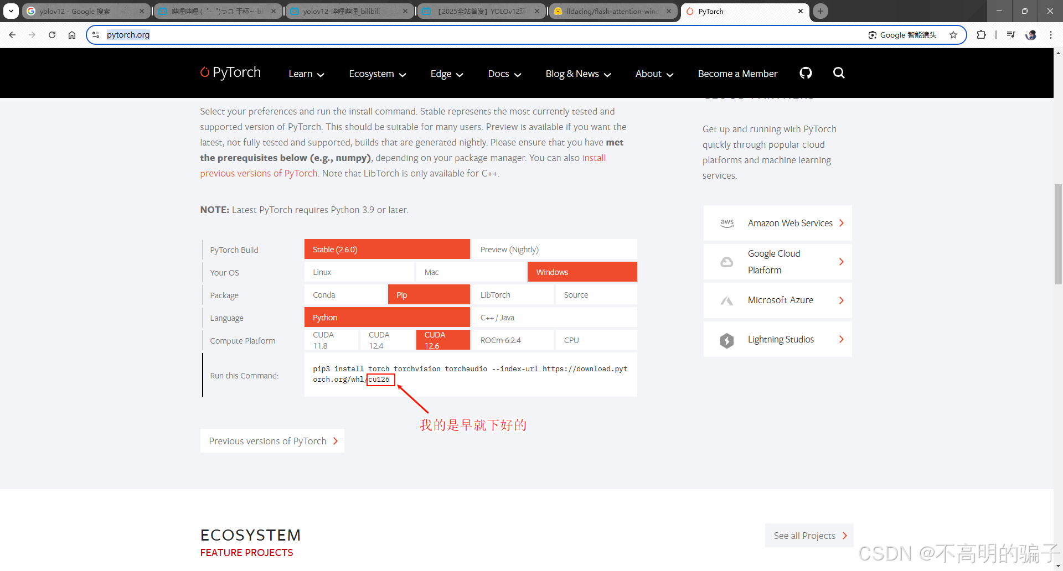Close the flash-attention GitHub tab
The height and width of the screenshot is (571, 1063).
[669, 11]
